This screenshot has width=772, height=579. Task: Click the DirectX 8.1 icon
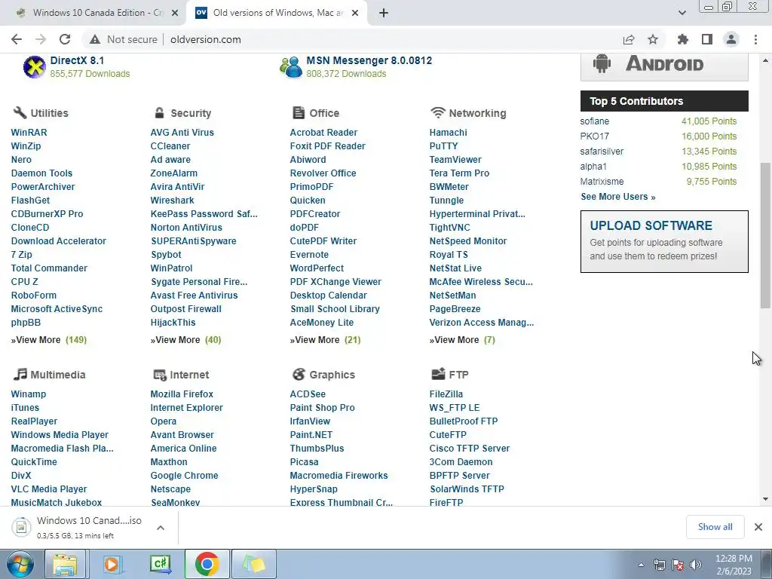click(34, 67)
